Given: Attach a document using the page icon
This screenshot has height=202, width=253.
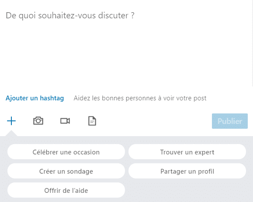Looking at the screenshot, I should point(92,121).
